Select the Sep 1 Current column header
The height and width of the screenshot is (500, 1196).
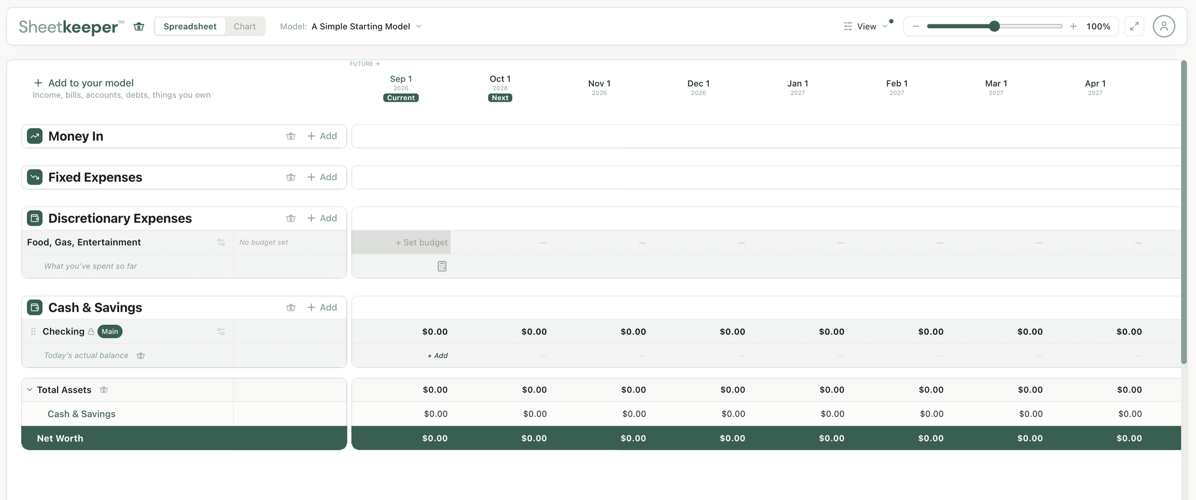(x=401, y=88)
